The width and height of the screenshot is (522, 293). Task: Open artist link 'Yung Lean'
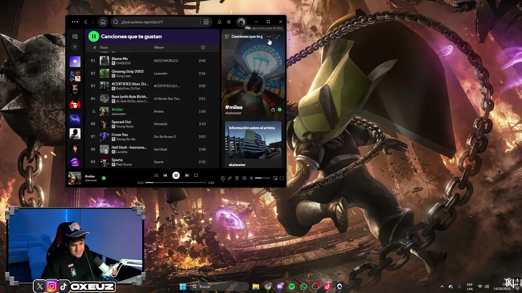124,76
